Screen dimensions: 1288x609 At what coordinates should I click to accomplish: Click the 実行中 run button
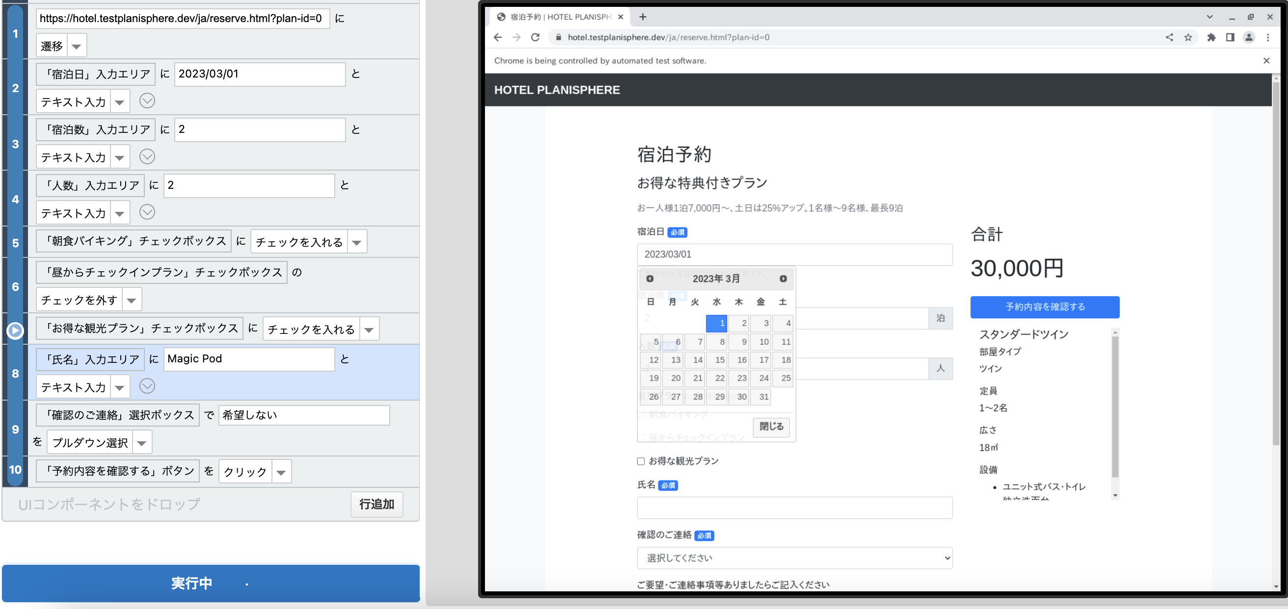(x=211, y=583)
